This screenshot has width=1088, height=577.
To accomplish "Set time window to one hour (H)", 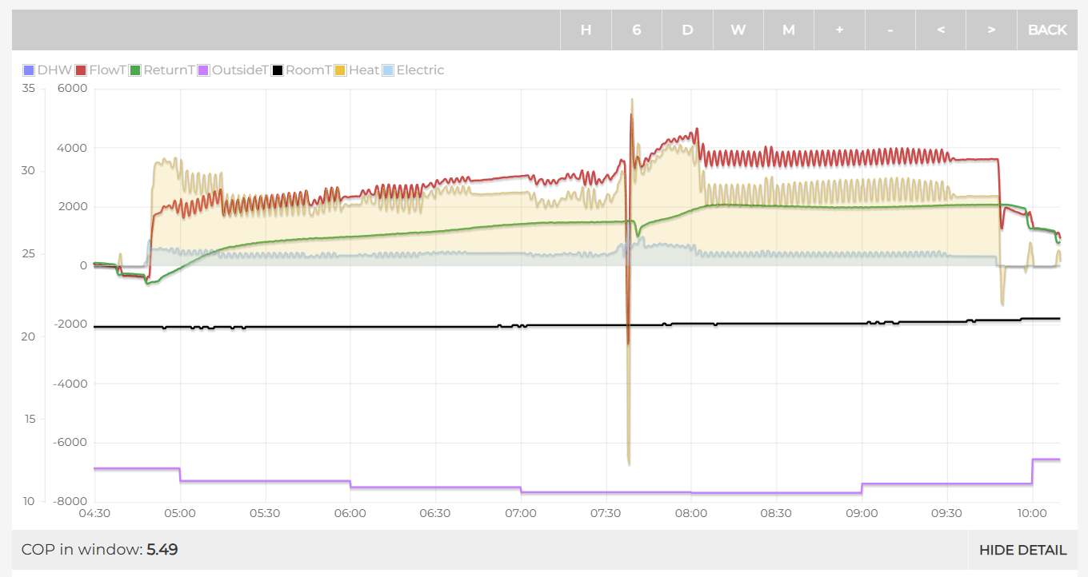I will tap(586, 30).
